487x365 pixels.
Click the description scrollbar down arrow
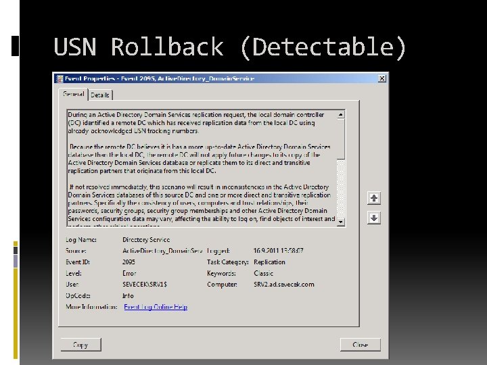pyautogui.click(x=341, y=222)
